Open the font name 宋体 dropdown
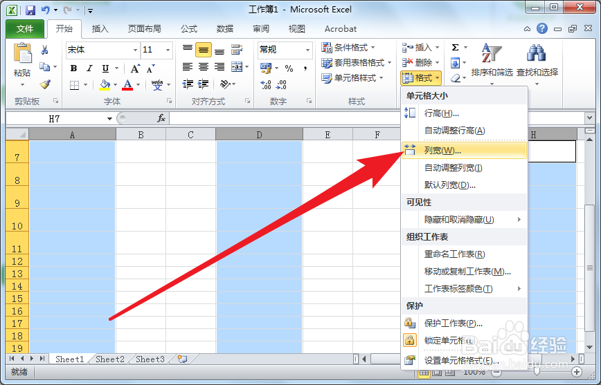The image size is (601, 385). pos(135,50)
